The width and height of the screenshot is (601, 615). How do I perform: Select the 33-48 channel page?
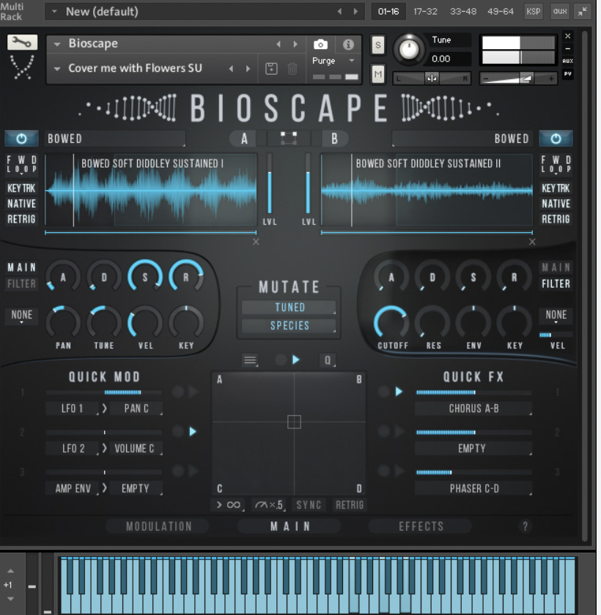click(x=463, y=12)
